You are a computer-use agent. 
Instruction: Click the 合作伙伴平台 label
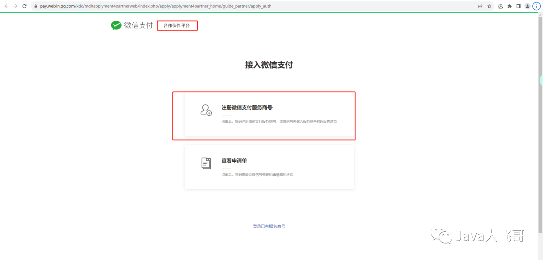coord(177,26)
